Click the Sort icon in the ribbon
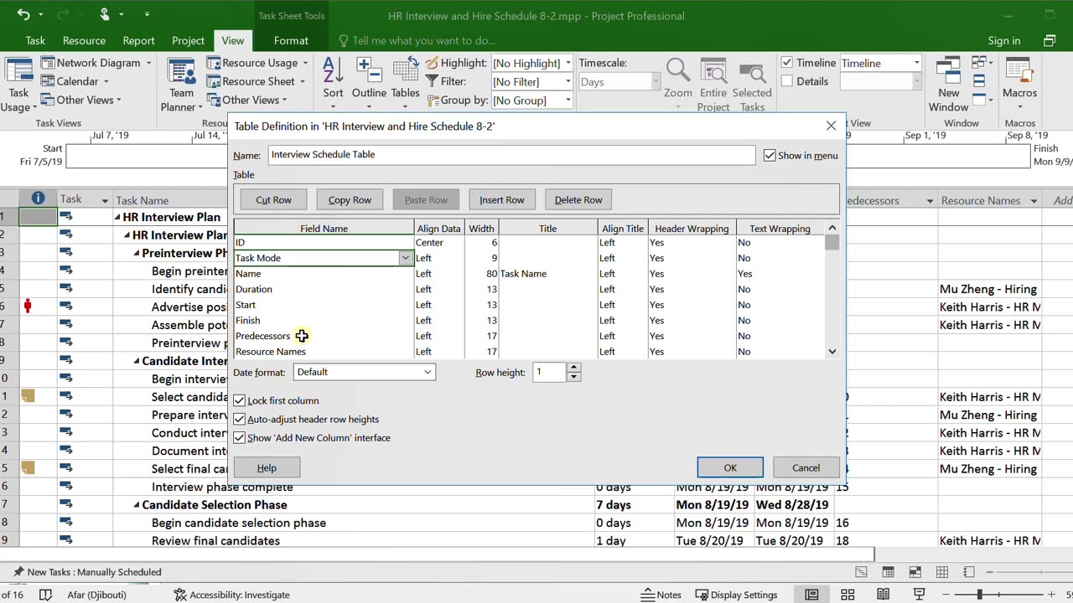The width and height of the screenshot is (1073, 603). pyautogui.click(x=333, y=79)
